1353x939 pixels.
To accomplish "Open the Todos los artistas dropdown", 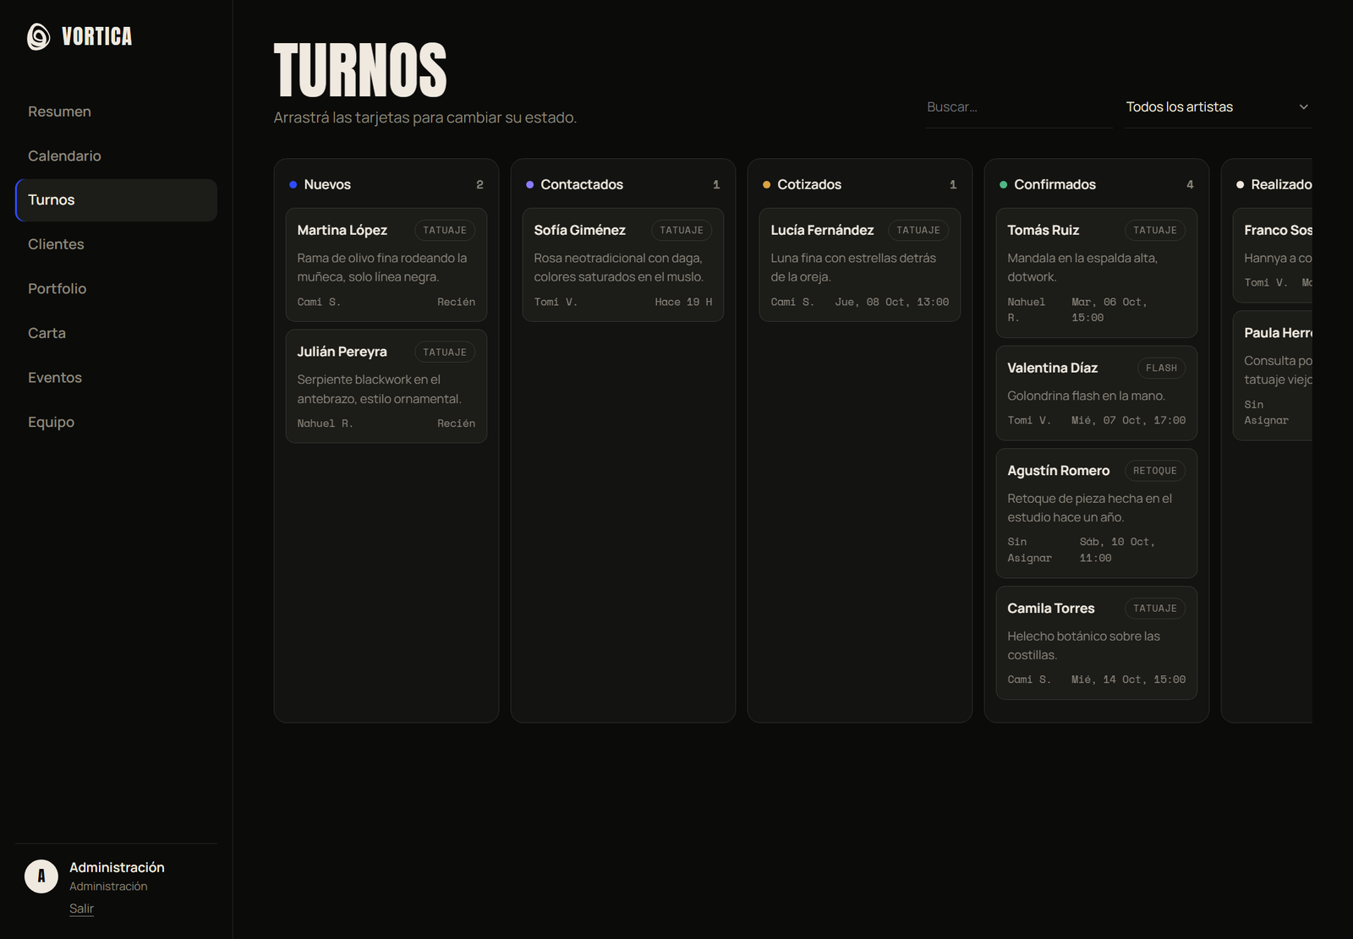I will click(1218, 107).
